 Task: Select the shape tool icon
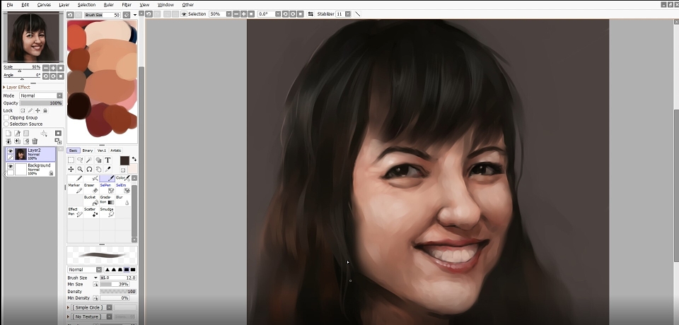(98, 160)
